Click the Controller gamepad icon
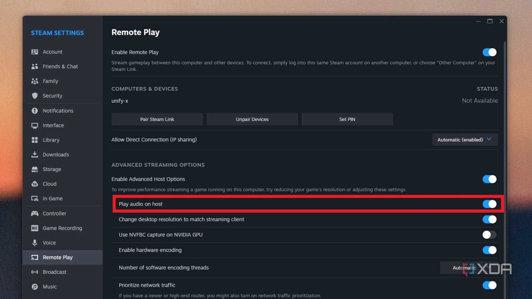The height and width of the screenshot is (299, 532). tap(35, 213)
